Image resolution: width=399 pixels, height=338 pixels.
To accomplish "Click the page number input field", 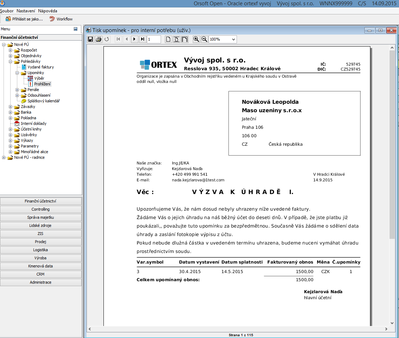I will (x=154, y=39).
